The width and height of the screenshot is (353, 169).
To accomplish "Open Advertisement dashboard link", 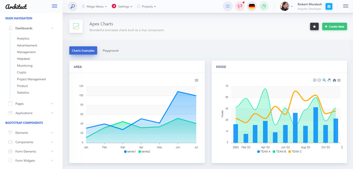I will (x=27, y=45).
